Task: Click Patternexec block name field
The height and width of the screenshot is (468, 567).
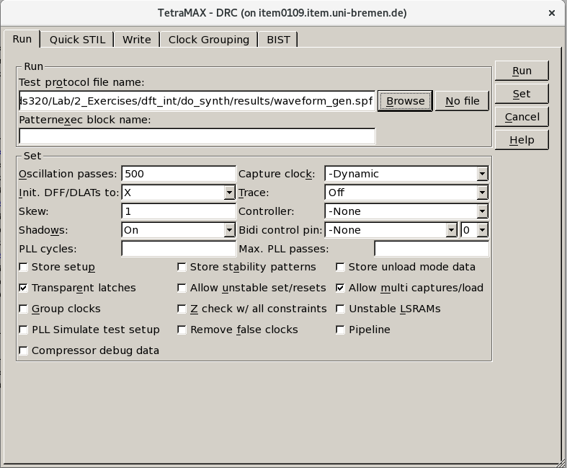Action: (197, 136)
